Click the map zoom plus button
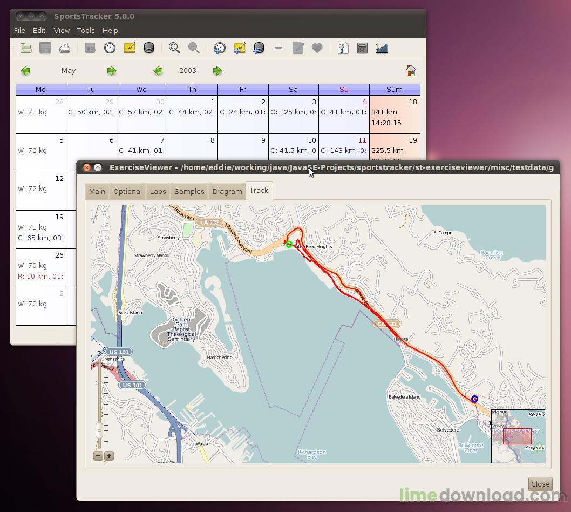Viewport: 571px width, 512px height. point(109,455)
